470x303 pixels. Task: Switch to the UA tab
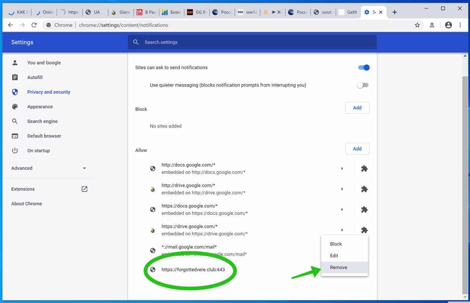click(96, 12)
